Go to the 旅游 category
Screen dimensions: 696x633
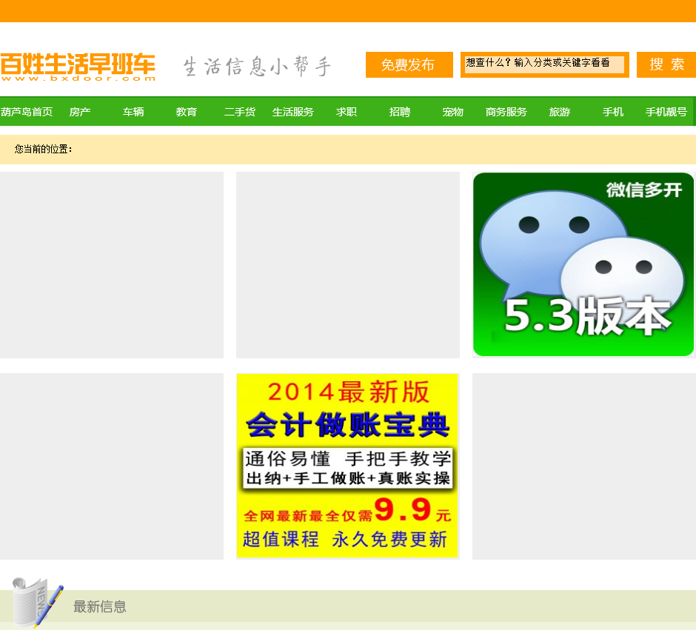point(559,112)
